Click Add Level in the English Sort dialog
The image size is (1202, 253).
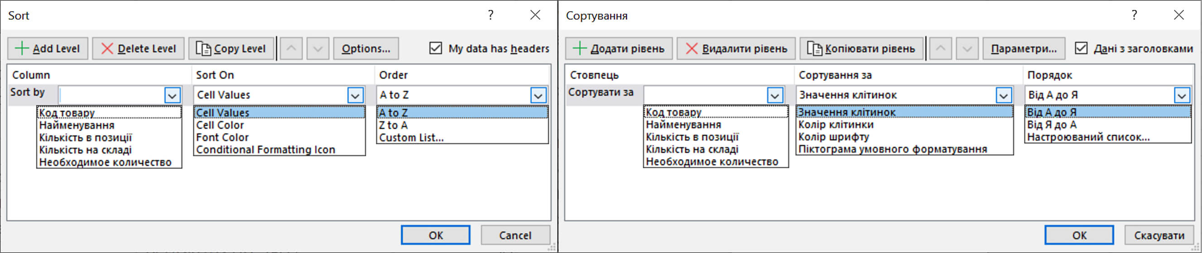48,48
